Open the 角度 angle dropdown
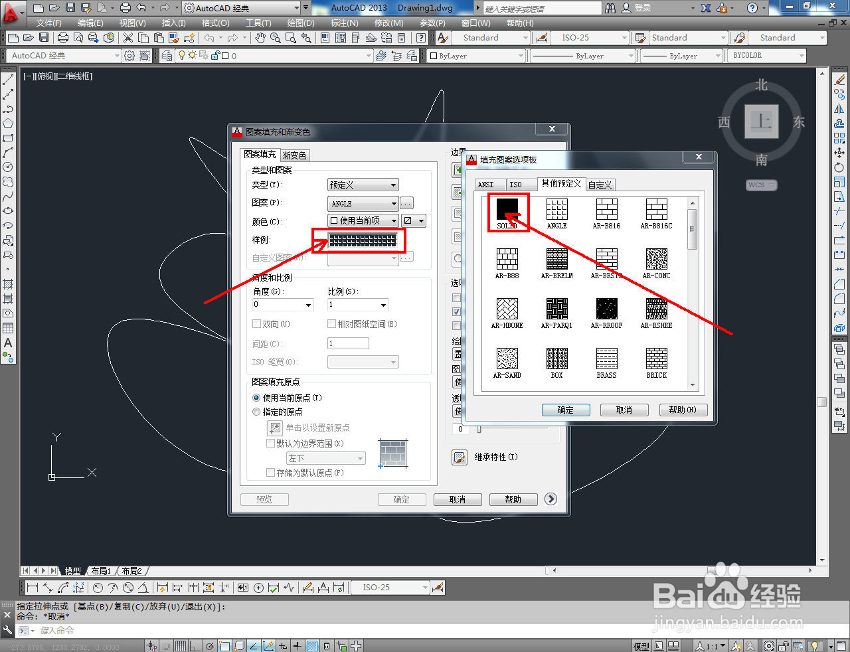This screenshot has width=850, height=652. [x=283, y=305]
